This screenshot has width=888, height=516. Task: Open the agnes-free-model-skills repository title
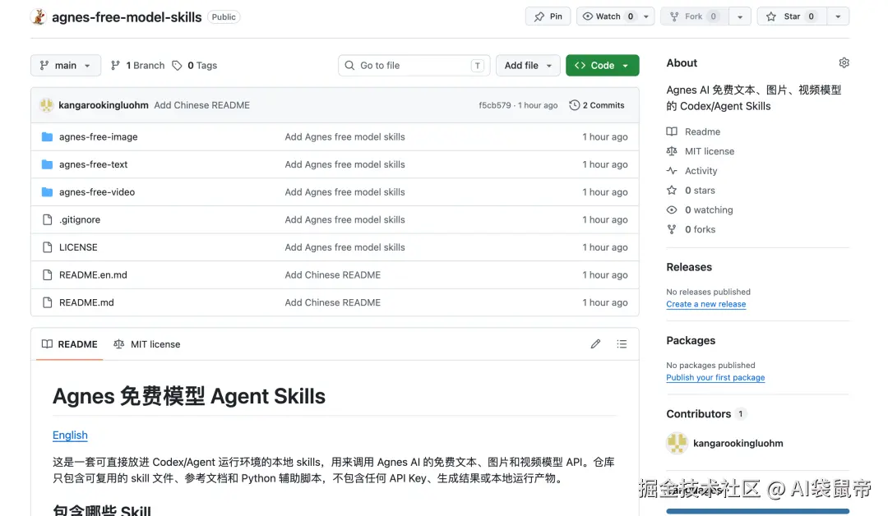click(x=127, y=17)
